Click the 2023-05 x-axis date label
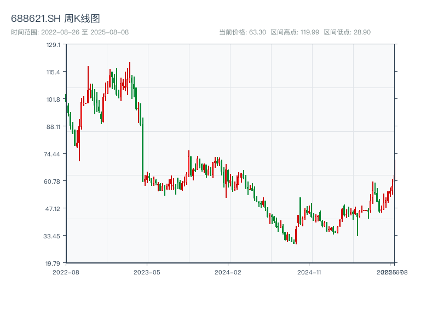The height and width of the screenshot is (328, 438). [x=147, y=272]
